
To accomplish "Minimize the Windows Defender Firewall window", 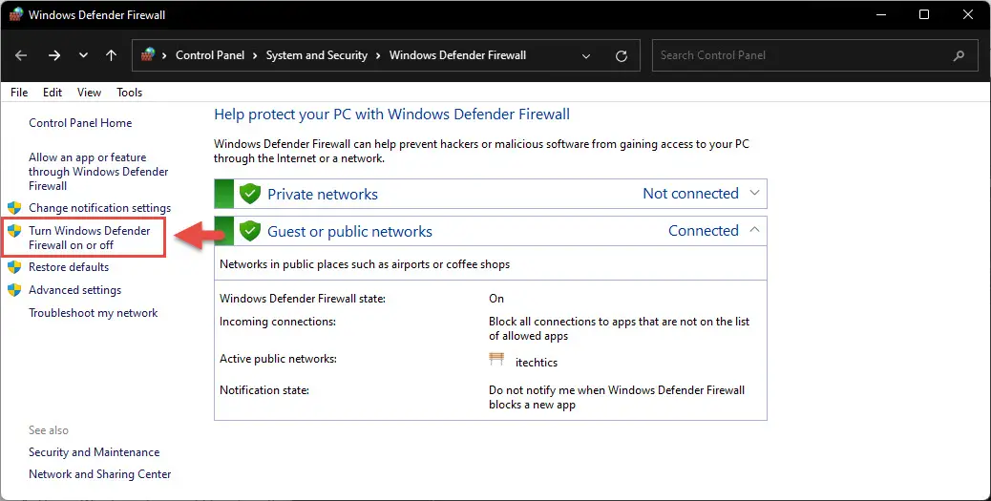I will coord(879,14).
